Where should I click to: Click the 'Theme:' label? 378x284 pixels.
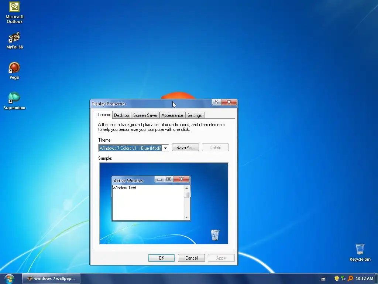[104, 140]
